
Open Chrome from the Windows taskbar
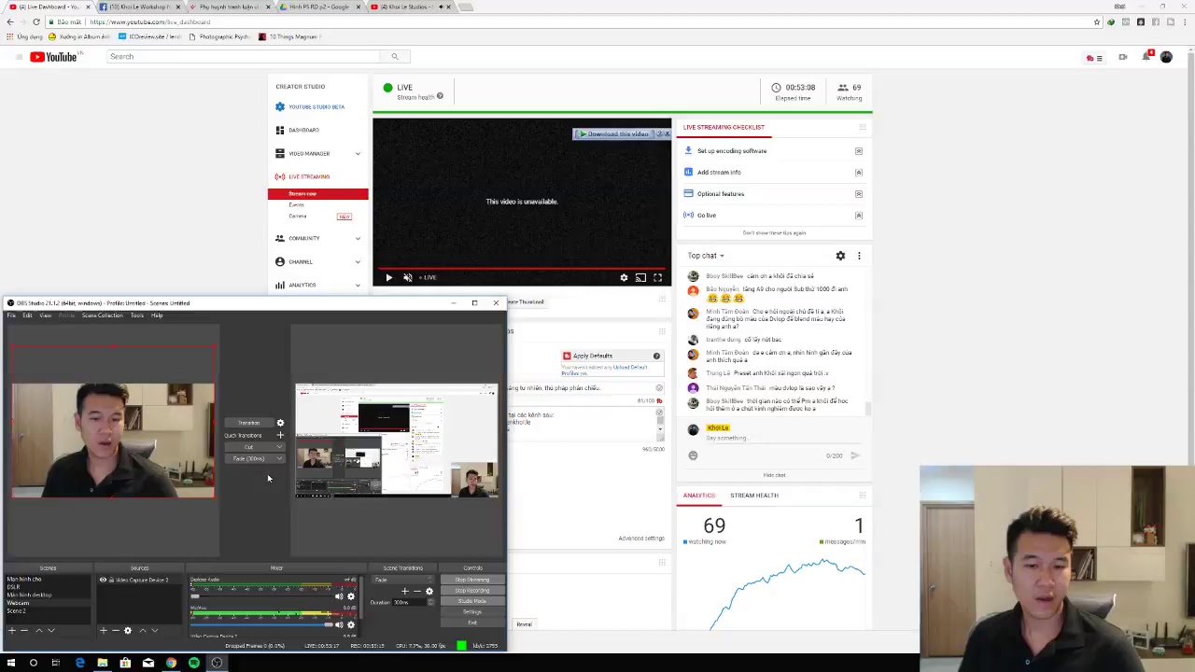point(171,663)
